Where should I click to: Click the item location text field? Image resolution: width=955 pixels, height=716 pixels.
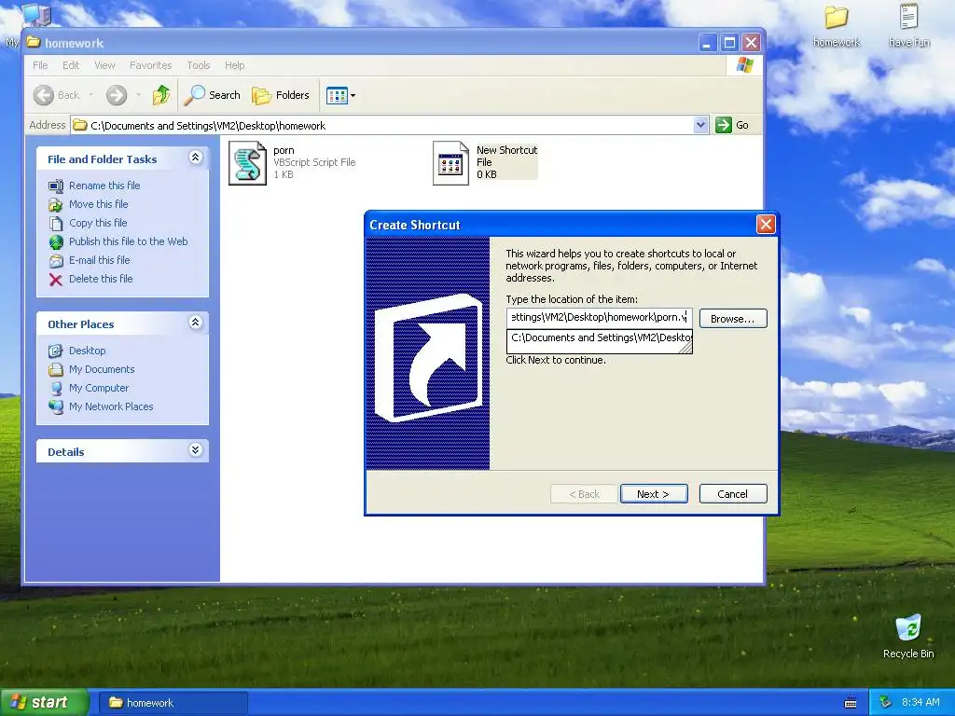[x=600, y=317]
